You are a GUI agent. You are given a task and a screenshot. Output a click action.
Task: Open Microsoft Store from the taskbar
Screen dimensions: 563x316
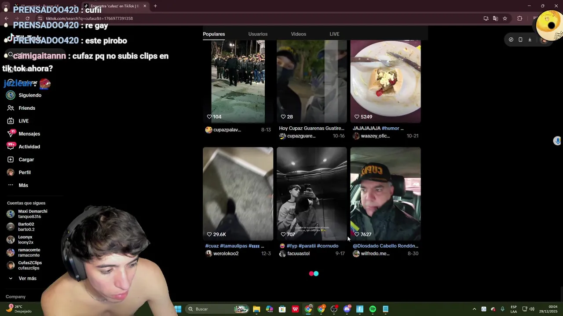click(x=282, y=309)
